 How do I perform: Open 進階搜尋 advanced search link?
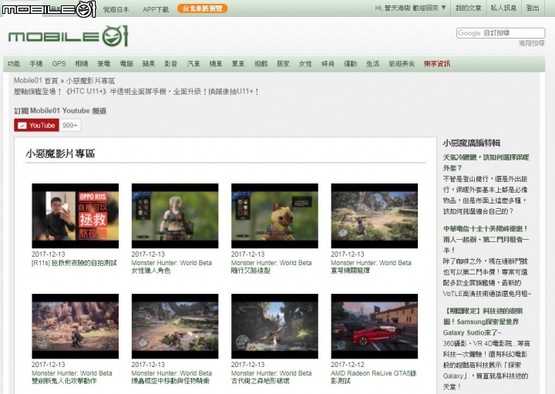pyautogui.click(x=532, y=43)
